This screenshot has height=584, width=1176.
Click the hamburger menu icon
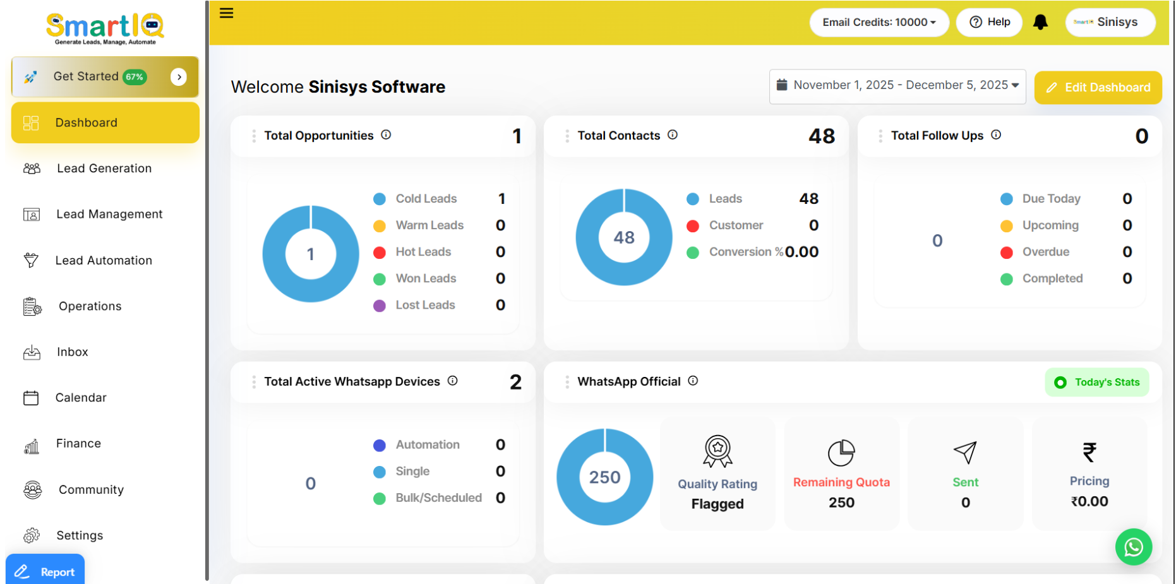click(x=226, y=13)
